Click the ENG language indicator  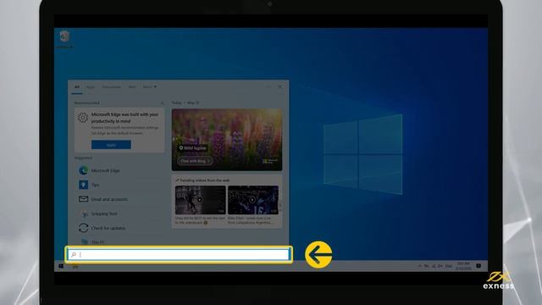coord(448,266)
